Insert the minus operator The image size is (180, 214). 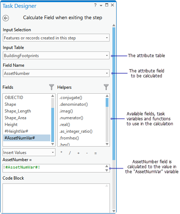coord(87,153)
